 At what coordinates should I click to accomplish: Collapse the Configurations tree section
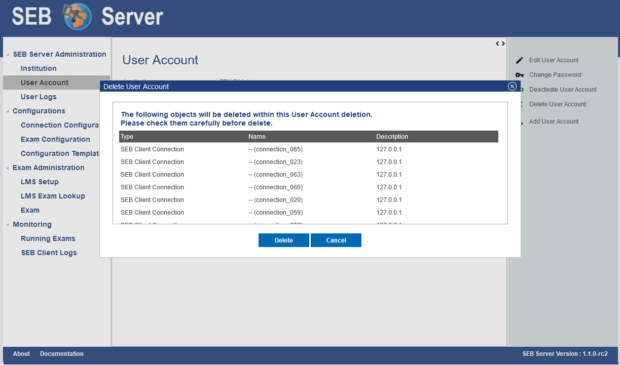click(x=7, y=111)
